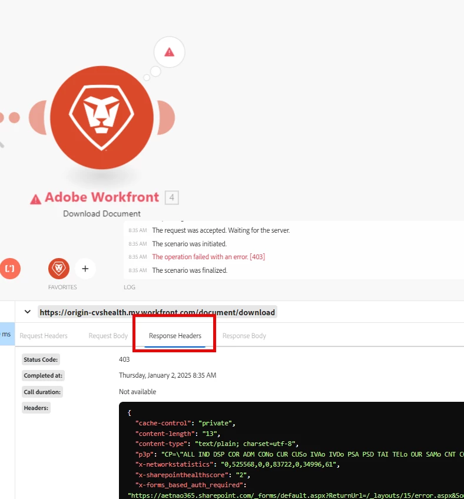464x499 pixels.
Task: Click the aetnao365 SharePoint URL in the headers
Action: [296, 495]
